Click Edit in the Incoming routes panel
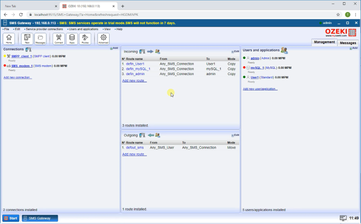Viewport: 361px width, 224px height. pos(235,52)
